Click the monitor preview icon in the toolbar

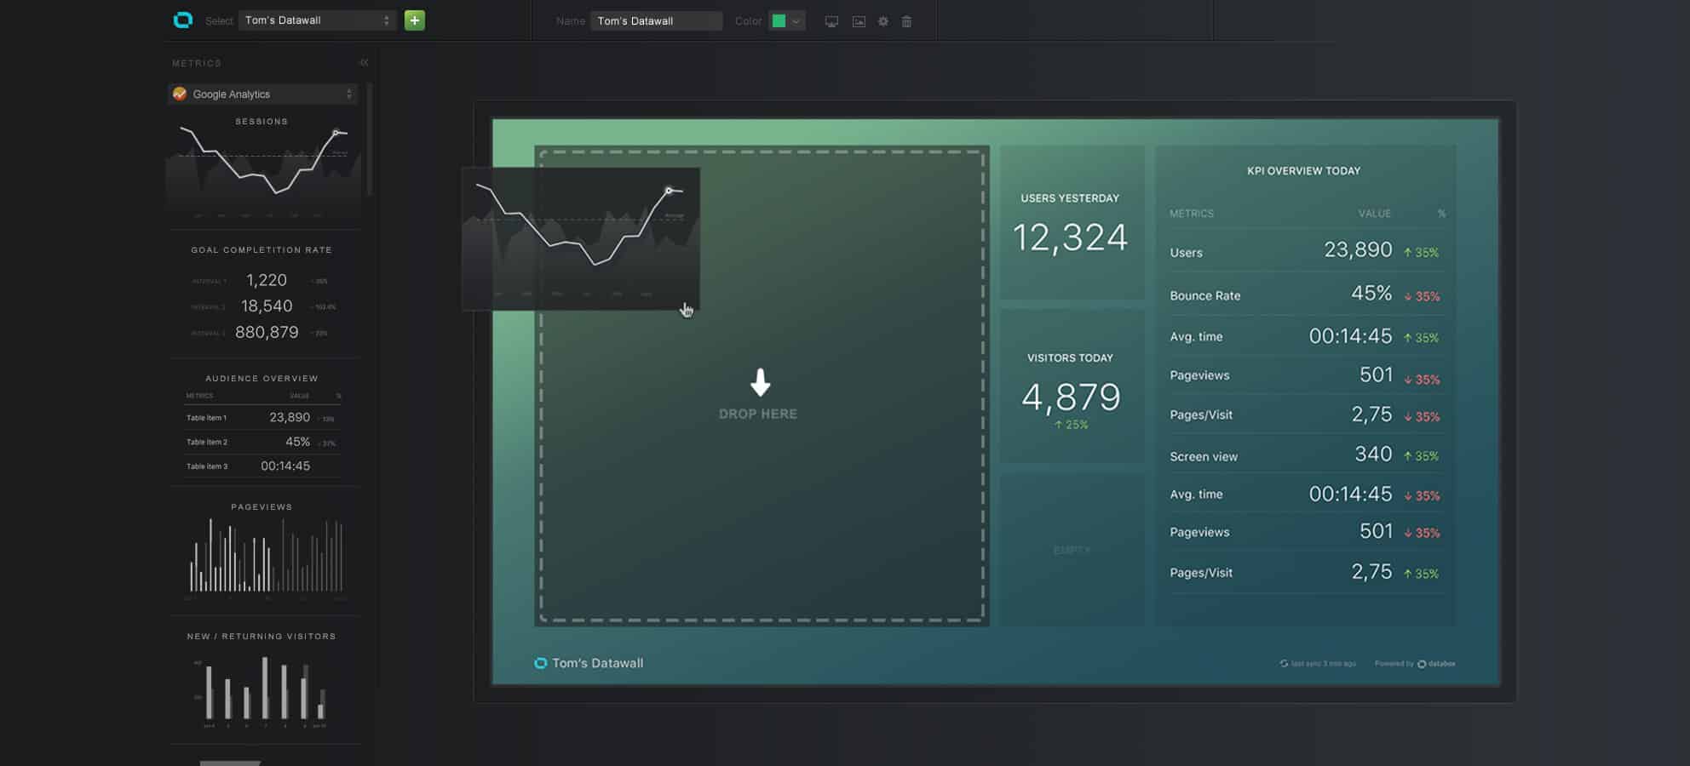(831, 22)
